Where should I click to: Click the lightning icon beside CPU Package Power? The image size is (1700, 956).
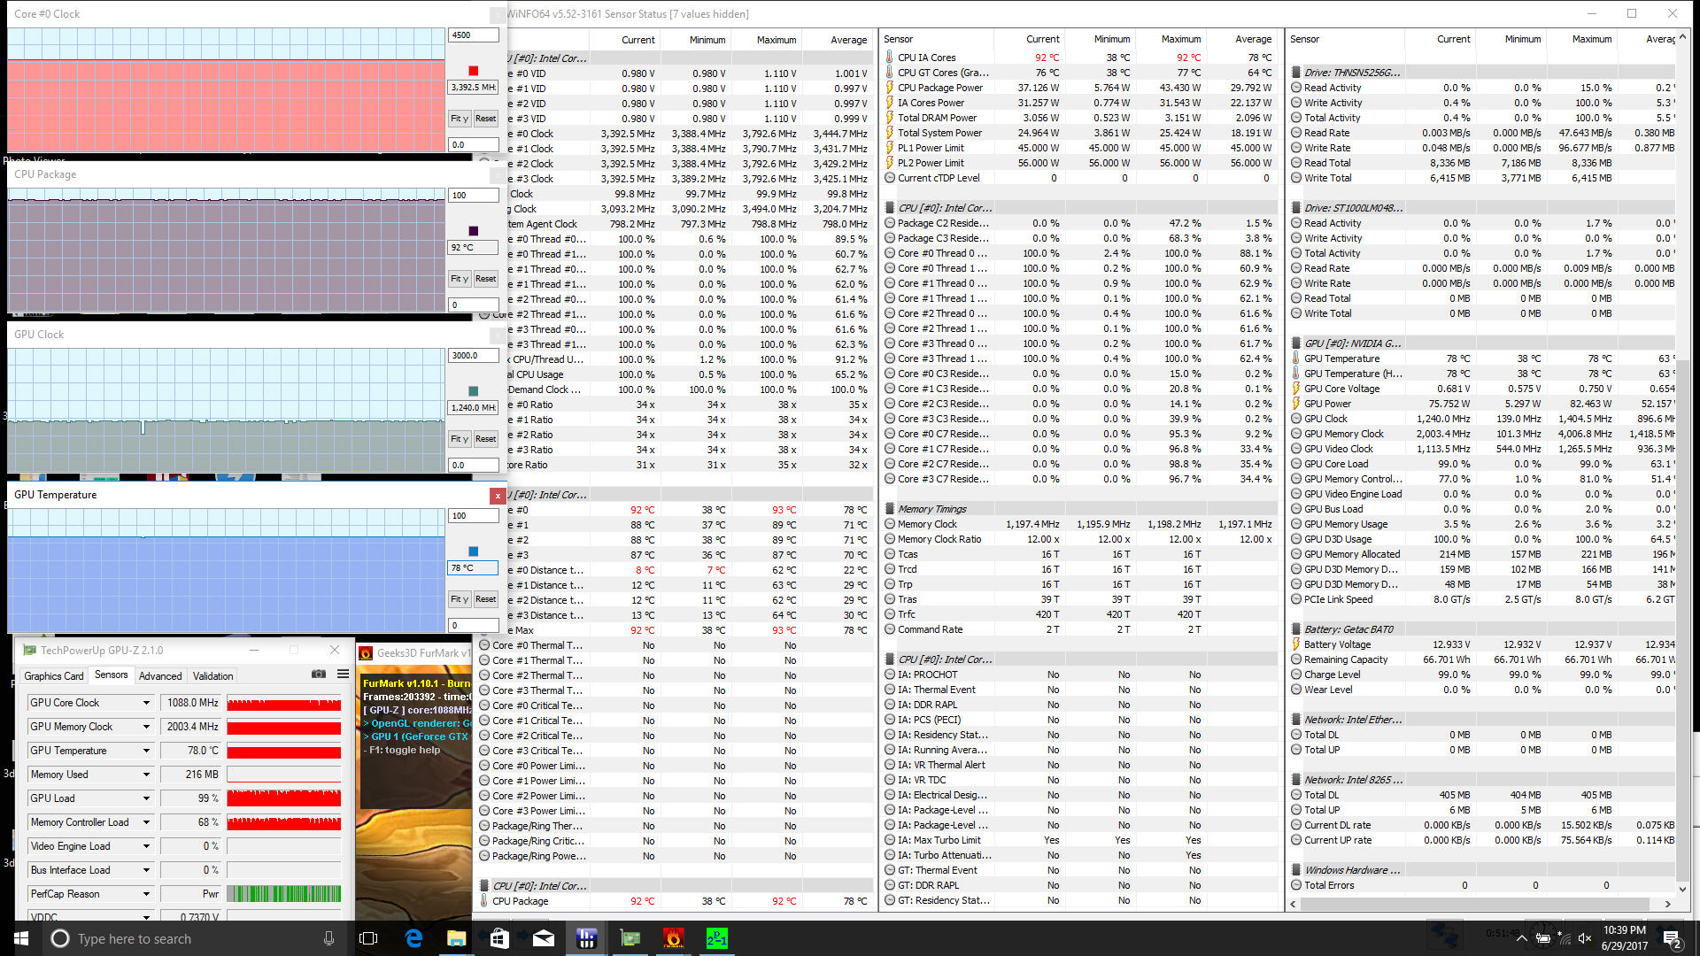890,88
